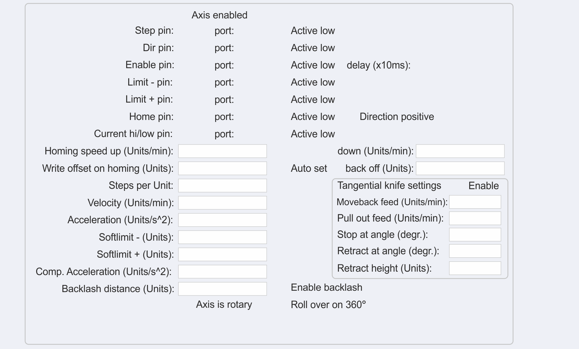Select the Retract at angle field
The height and width of the screenshot is (349, 579).
point(475,251)
